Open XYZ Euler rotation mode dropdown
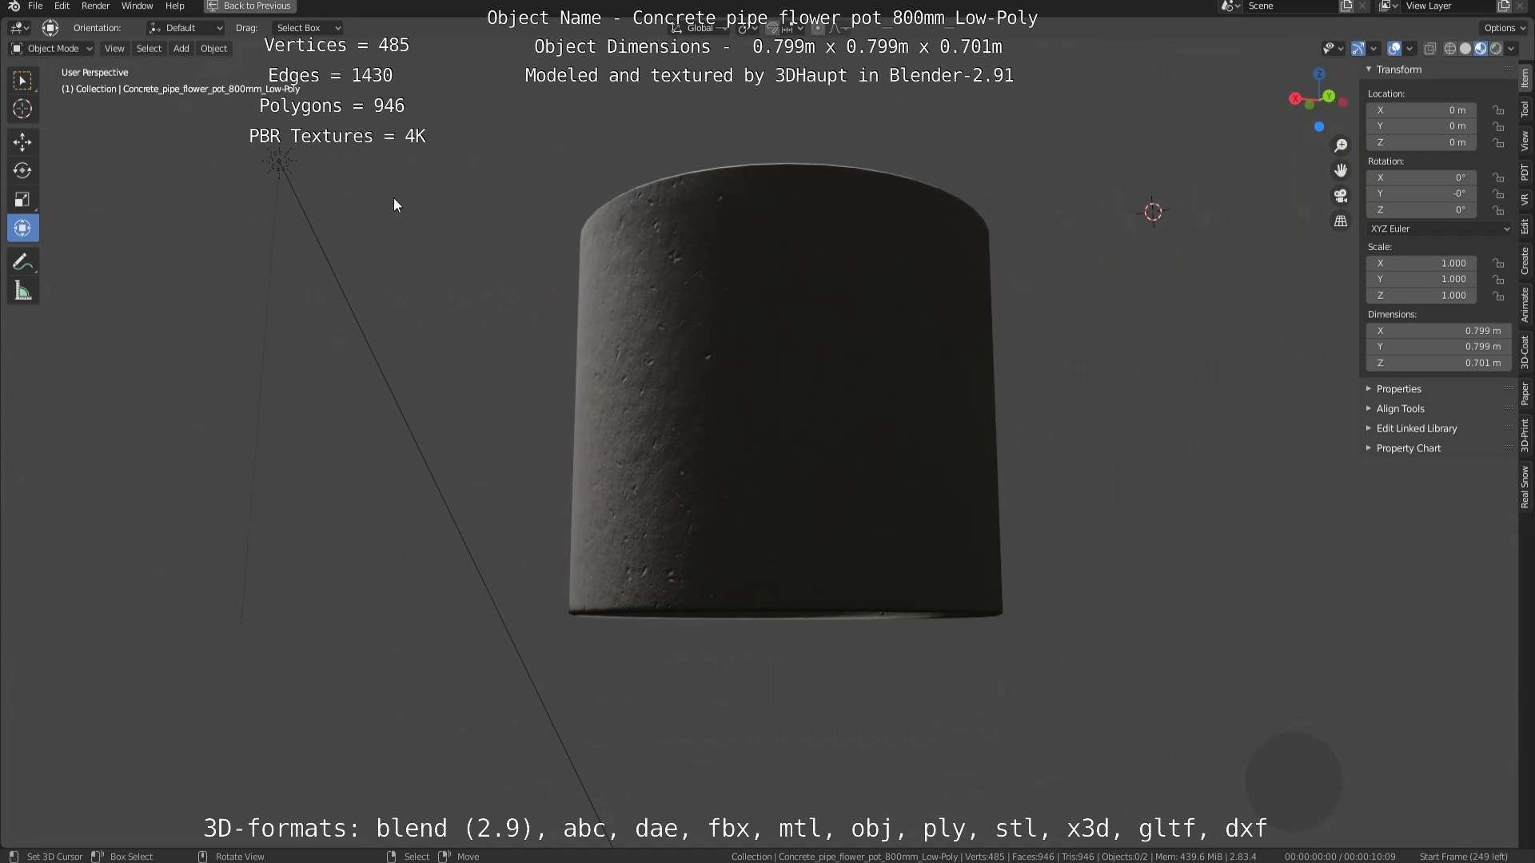 pos(1439,229)
